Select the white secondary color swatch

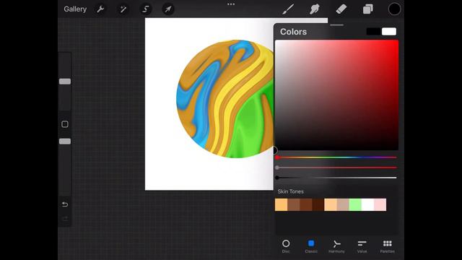(389, 32)
